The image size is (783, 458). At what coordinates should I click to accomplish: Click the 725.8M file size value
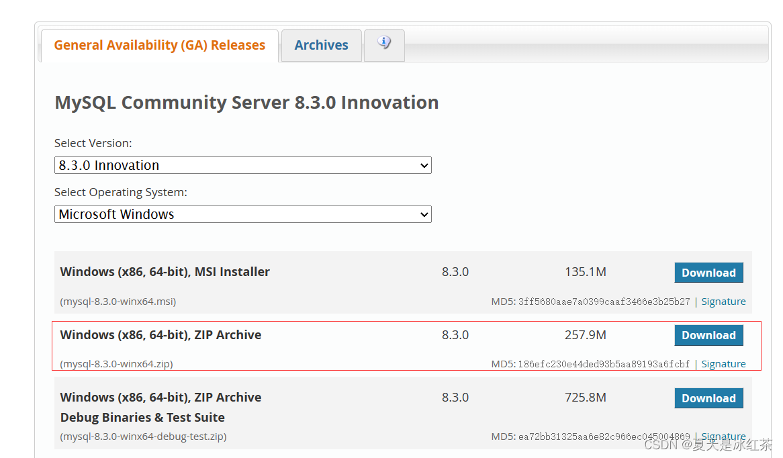point(586,397)
